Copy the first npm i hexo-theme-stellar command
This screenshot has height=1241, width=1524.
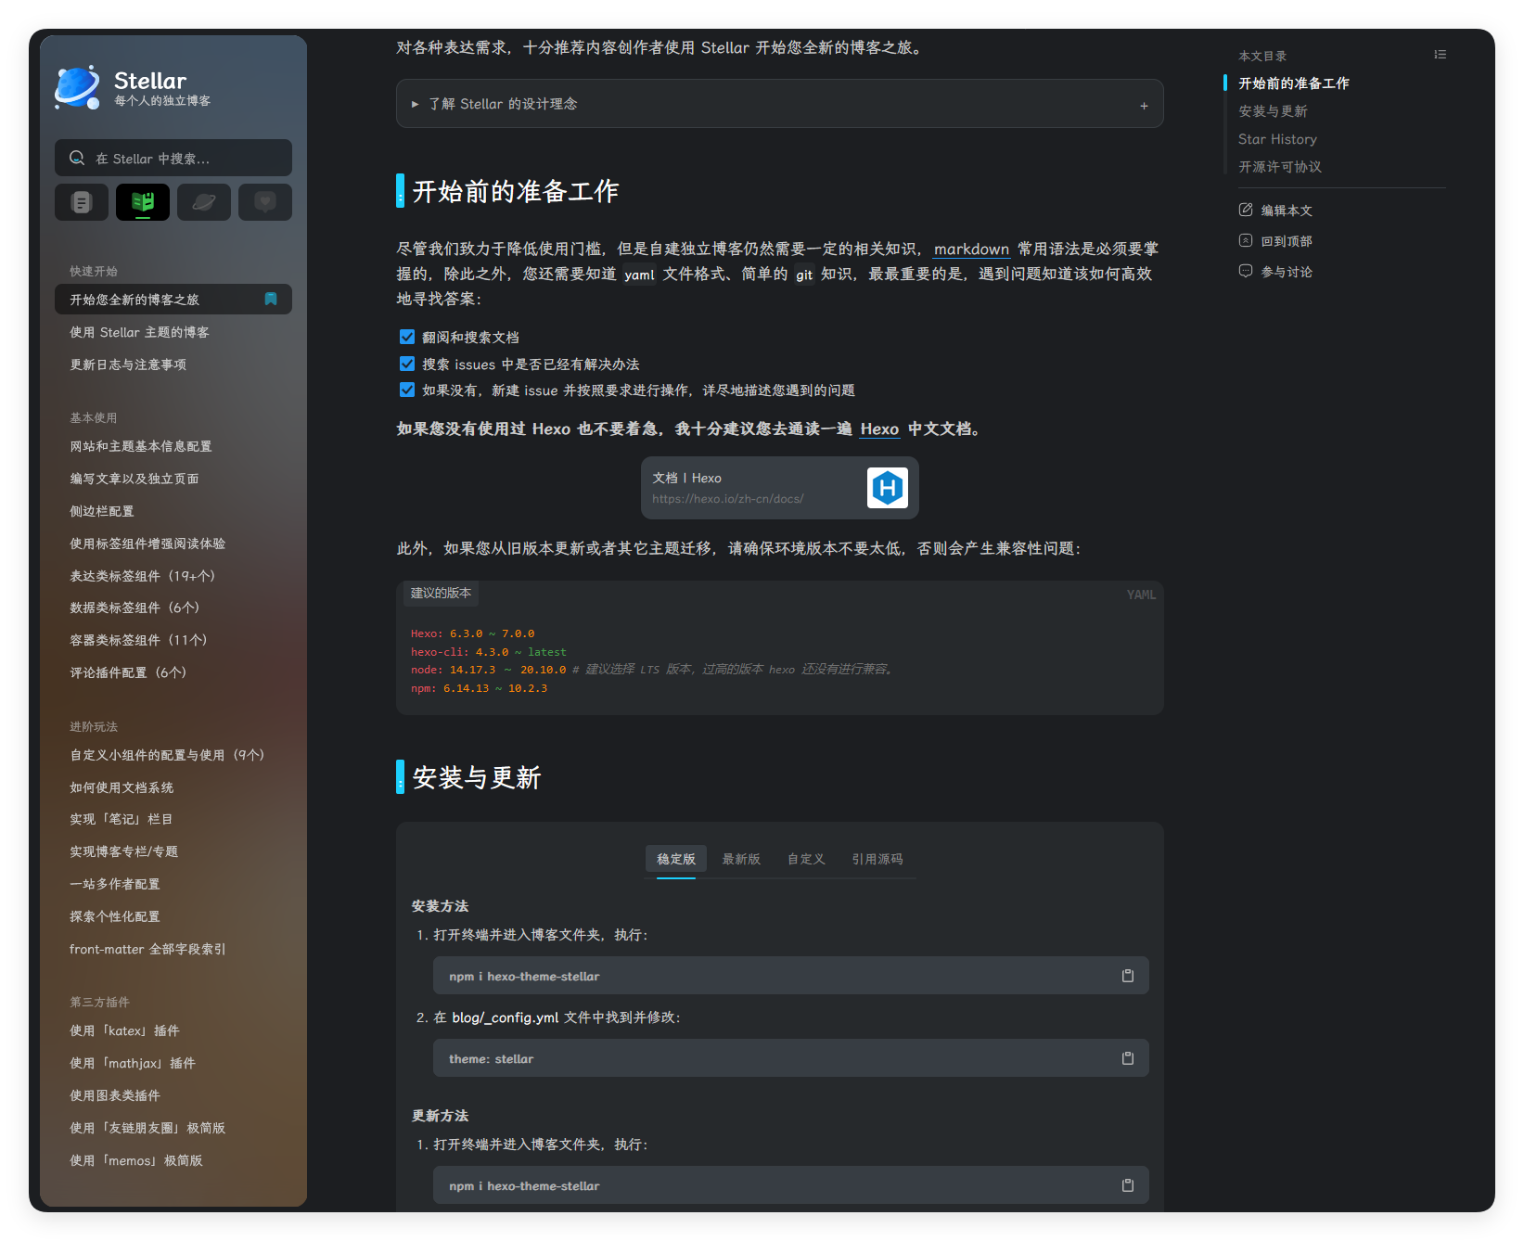1127,976
